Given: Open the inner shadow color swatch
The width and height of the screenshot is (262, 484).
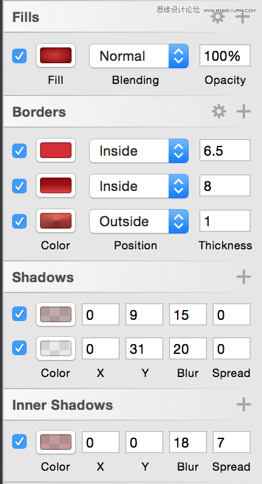Looking at the screenshot, I should (56, 442).
